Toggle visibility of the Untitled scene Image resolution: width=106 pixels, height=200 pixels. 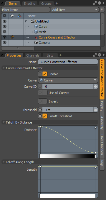pyautogui.click(x=5, y=21)
